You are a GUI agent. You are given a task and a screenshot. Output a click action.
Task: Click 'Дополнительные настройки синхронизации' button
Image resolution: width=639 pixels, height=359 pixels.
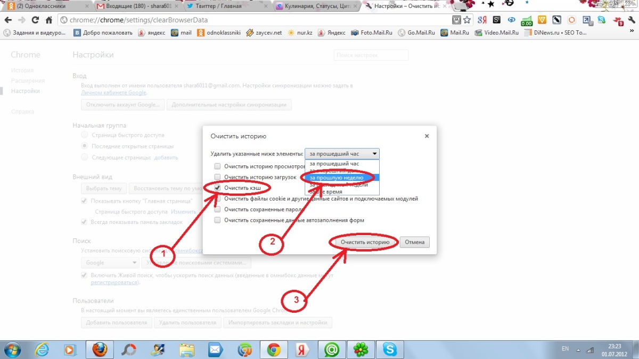(229, 105)
